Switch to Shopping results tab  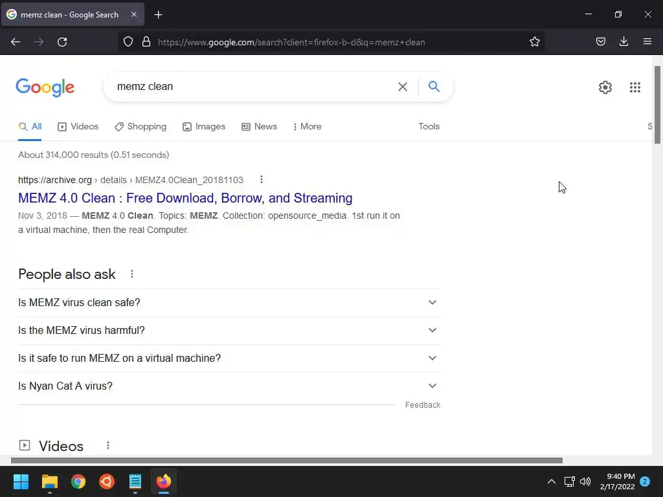click(140, 126)
